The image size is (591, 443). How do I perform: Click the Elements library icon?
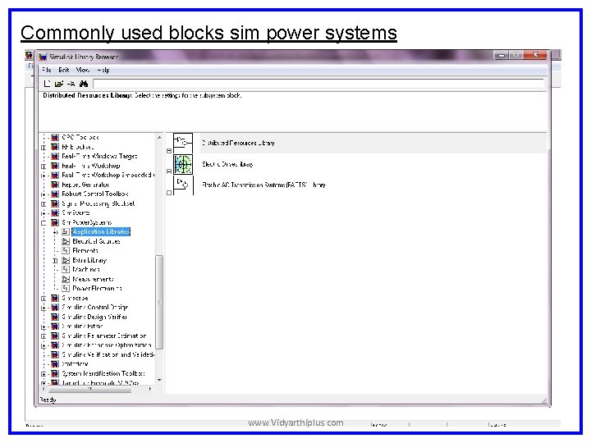point(66,250)
